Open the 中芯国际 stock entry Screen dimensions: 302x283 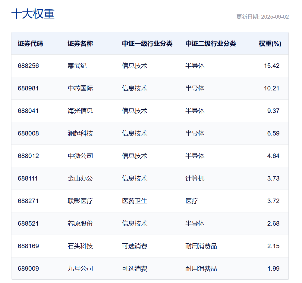[x=80, y=88]
